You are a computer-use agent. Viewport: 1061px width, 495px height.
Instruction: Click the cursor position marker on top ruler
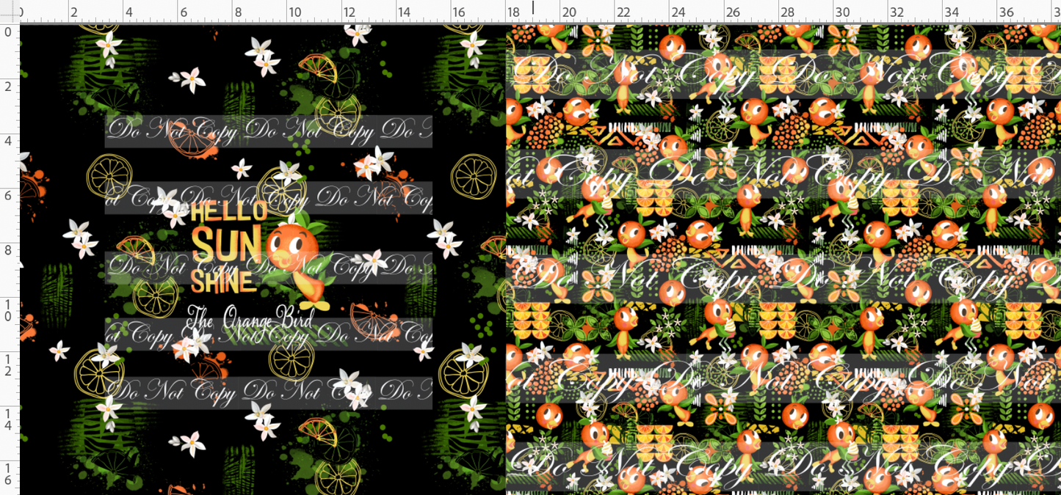click(533, 8)
